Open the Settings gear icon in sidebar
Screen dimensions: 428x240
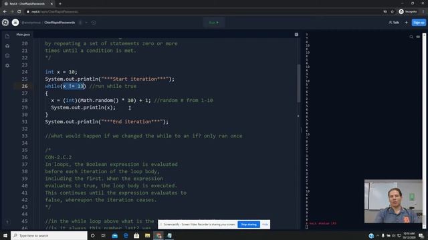tap(7, 65)
